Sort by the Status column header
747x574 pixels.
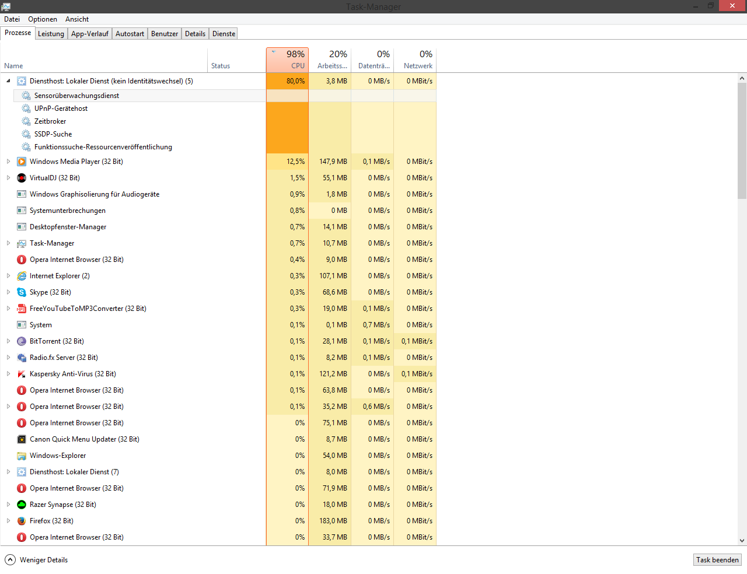pyautogui.click(x=237, y=60)
